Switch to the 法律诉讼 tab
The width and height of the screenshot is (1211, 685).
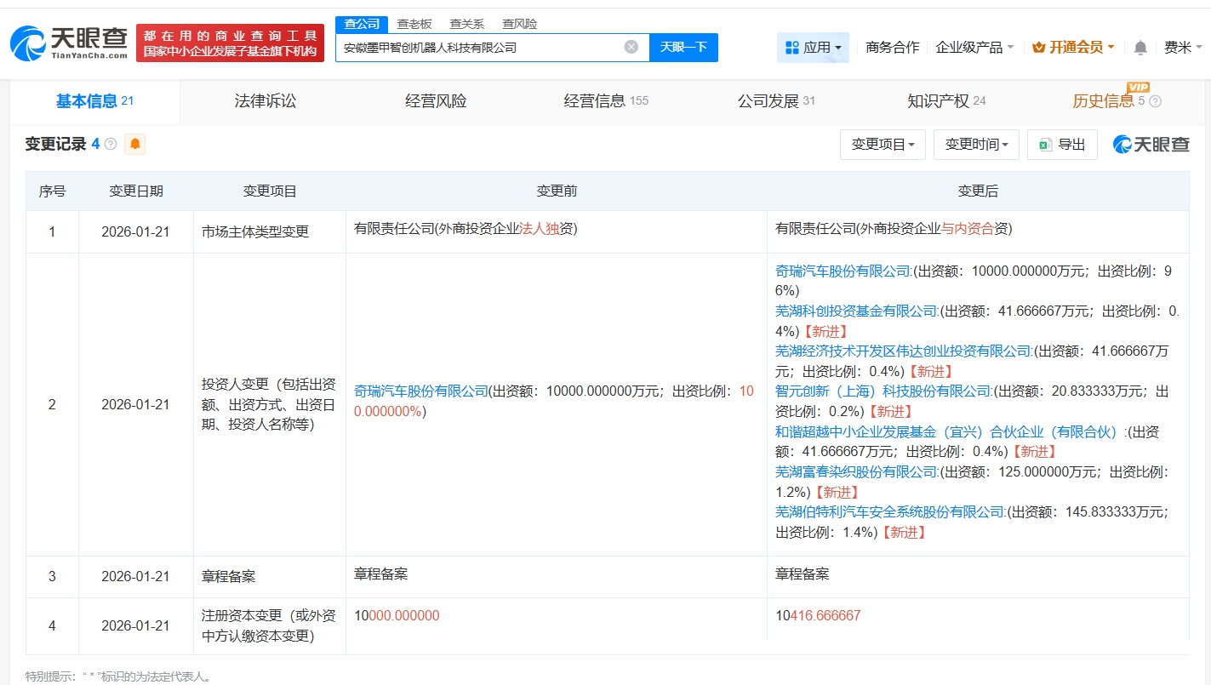click(266, 101)
